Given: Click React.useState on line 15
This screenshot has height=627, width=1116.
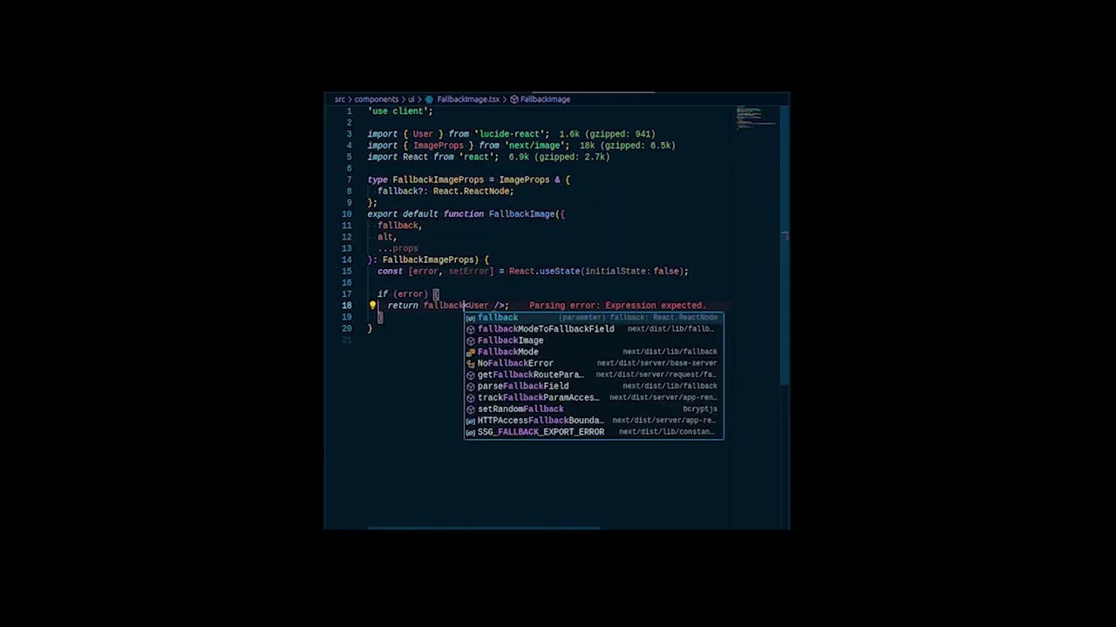Looking at the screenshot, I should (x=544, y=272).
